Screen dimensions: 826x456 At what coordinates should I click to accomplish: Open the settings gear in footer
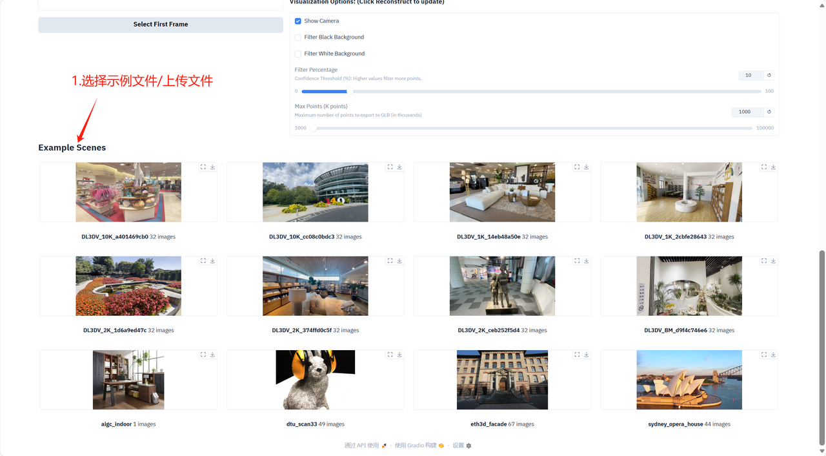click(468, 446)
